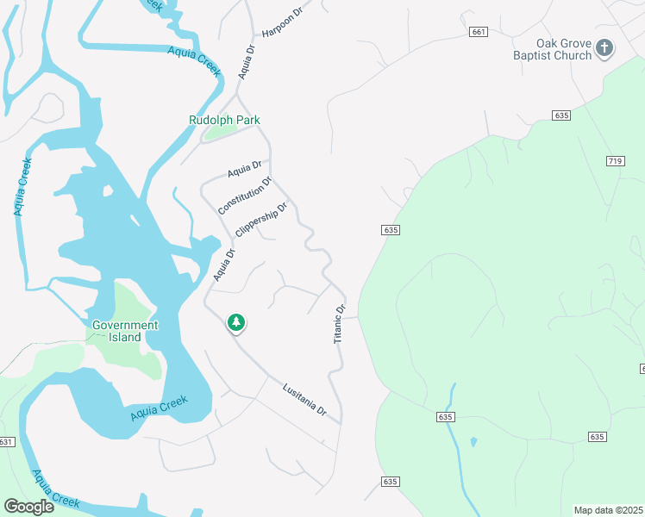
Task: Click the Constitution Dr road label
Action: pyautogui.click(x=245, y=196)
